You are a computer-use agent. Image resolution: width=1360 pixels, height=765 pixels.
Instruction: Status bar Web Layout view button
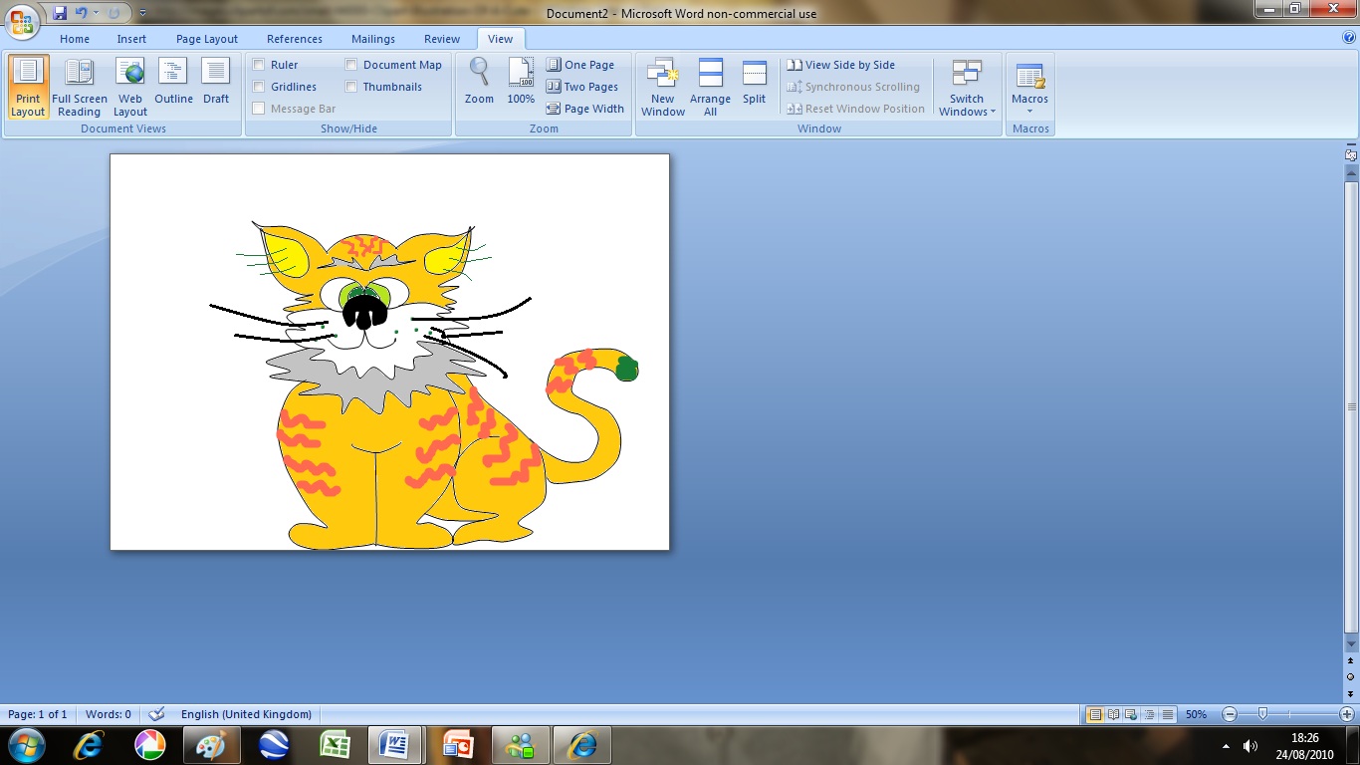coord(1132,714)
